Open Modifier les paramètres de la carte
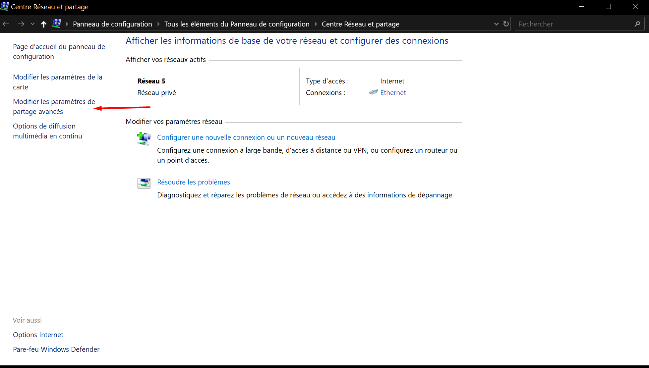 pyautogui.click(x=58, y=82)
